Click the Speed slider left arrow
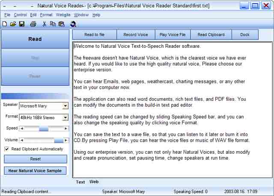Viewport: 274px width, 196px height. click(22, 129)
